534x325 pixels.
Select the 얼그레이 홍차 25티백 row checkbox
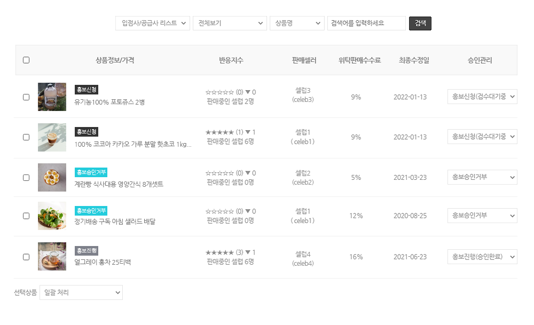26,257
